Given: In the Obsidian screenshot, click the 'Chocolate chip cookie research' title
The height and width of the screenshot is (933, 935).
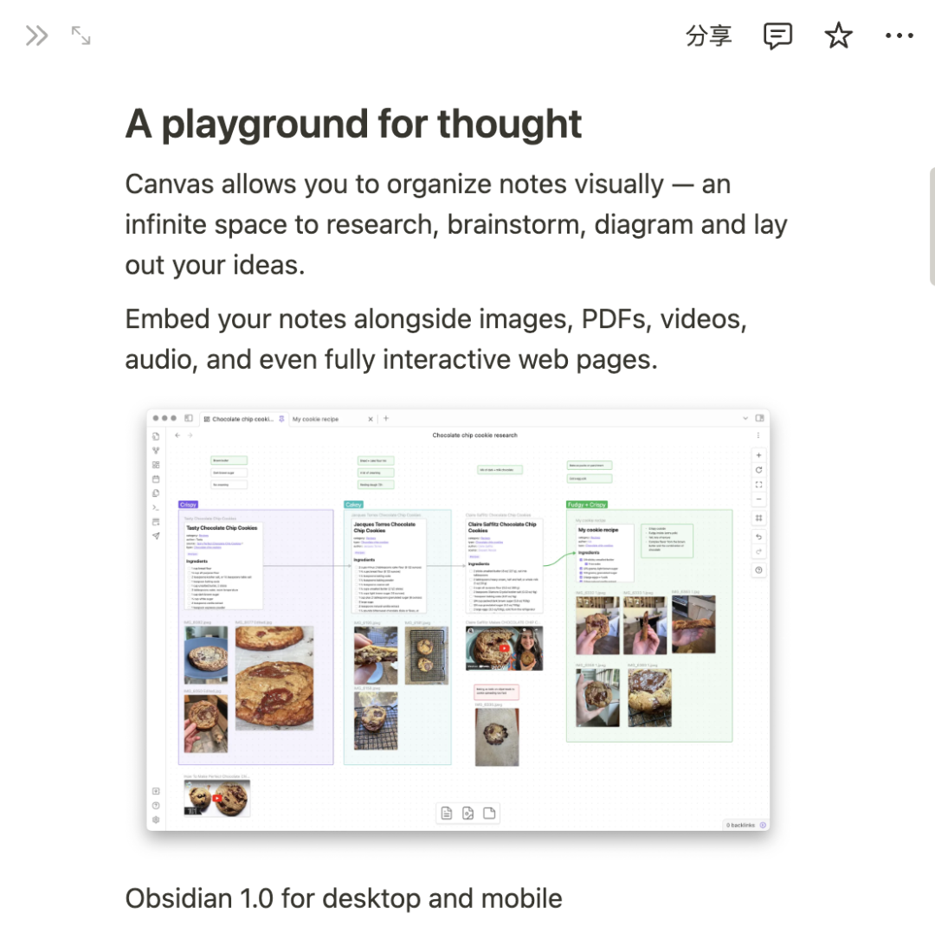Looking at the screenshot, I should pyautogui.click(x=474, y=435).
